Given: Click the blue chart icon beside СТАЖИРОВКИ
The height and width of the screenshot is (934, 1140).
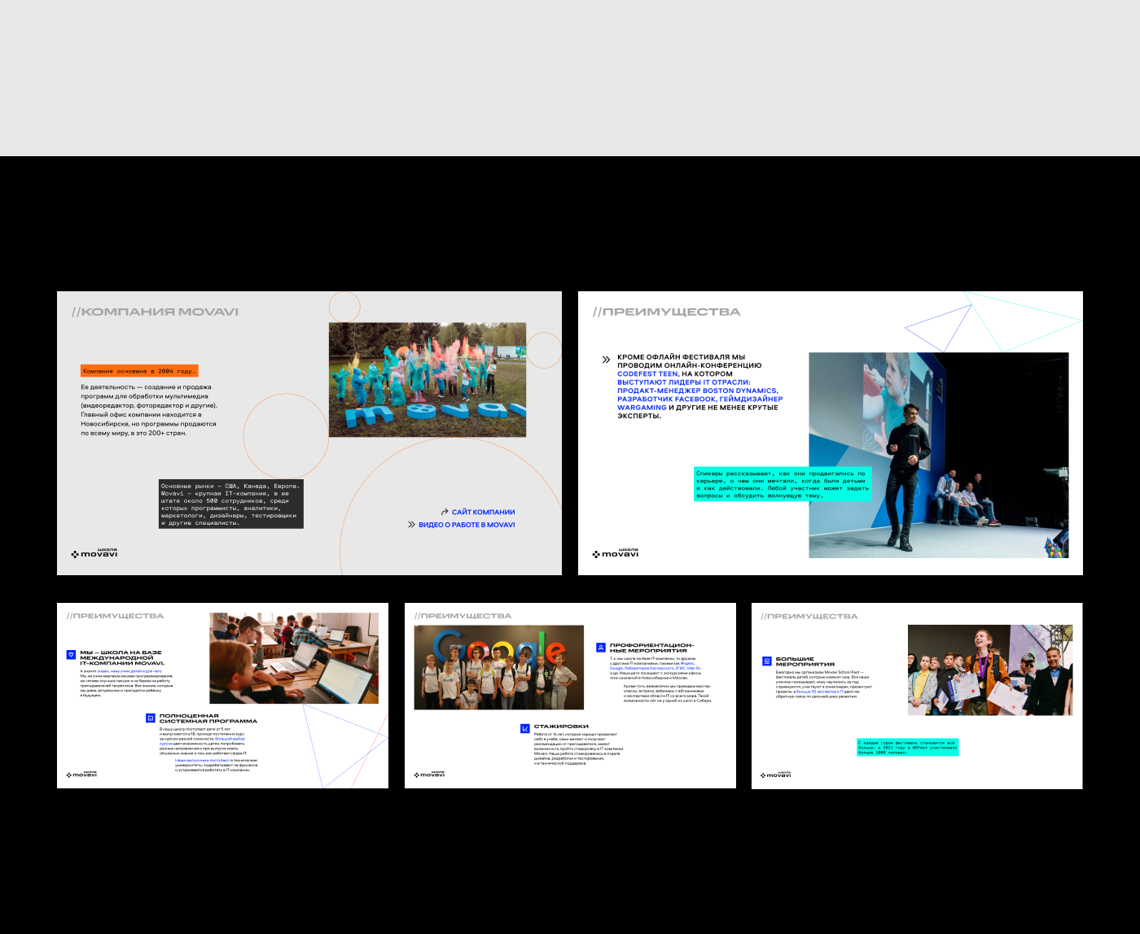Looking at the screenshot, I should tap(525, 728).
